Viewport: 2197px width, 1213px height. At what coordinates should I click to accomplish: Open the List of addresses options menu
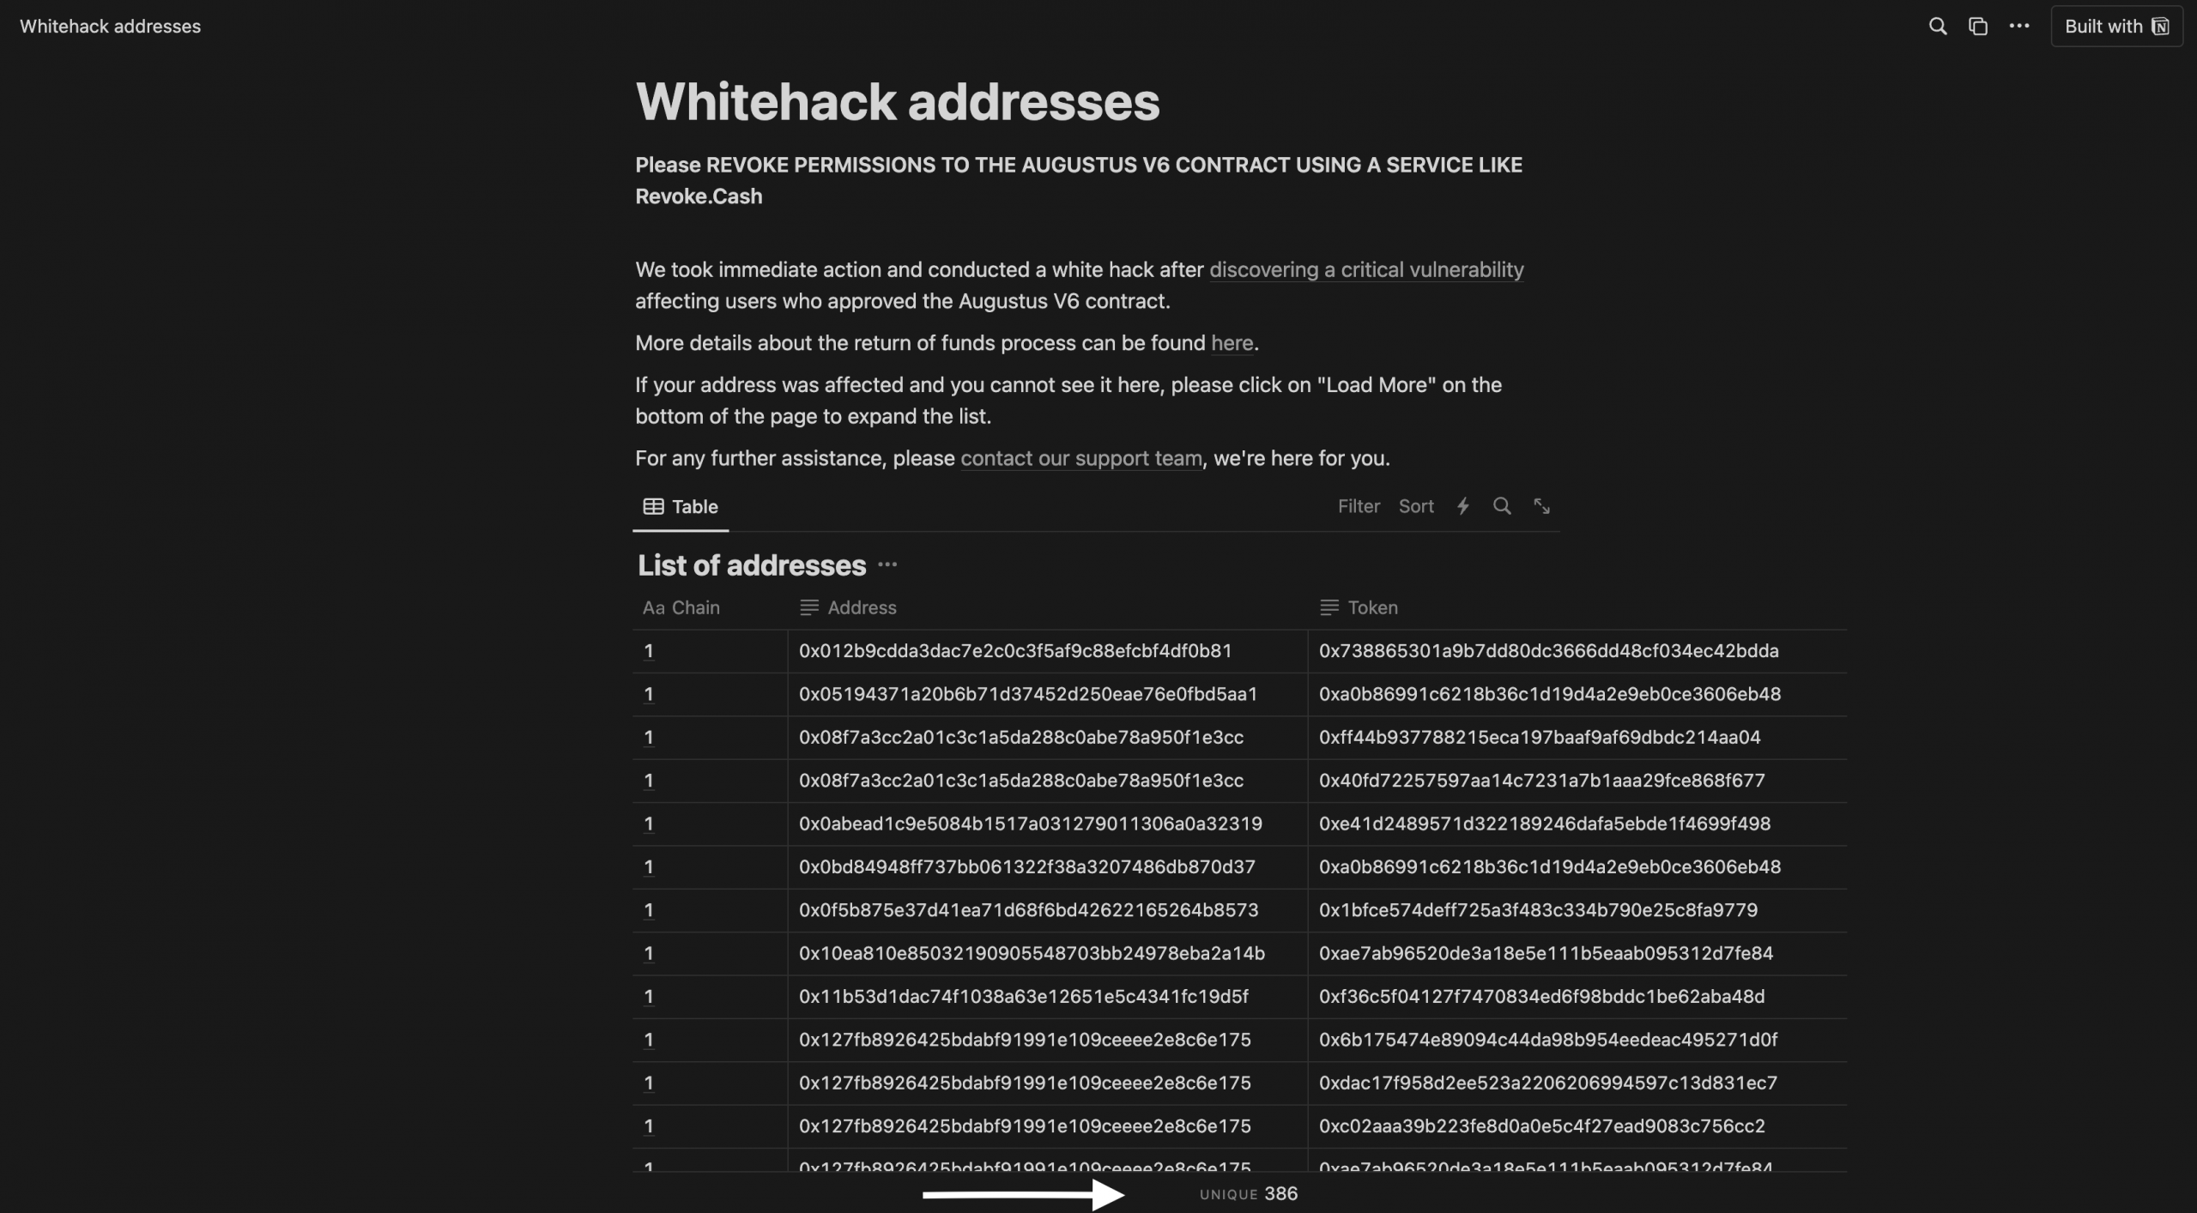pyautogui.click(x=888, y=564)
